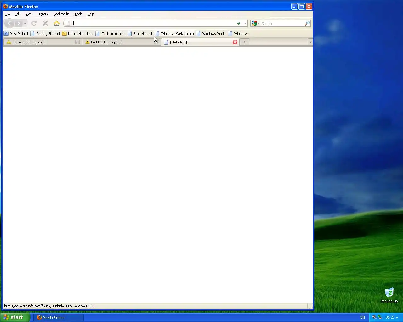The height and width of the screenshot is (322, 403).
Task: Open the File menu
Action: click(7, 14)
